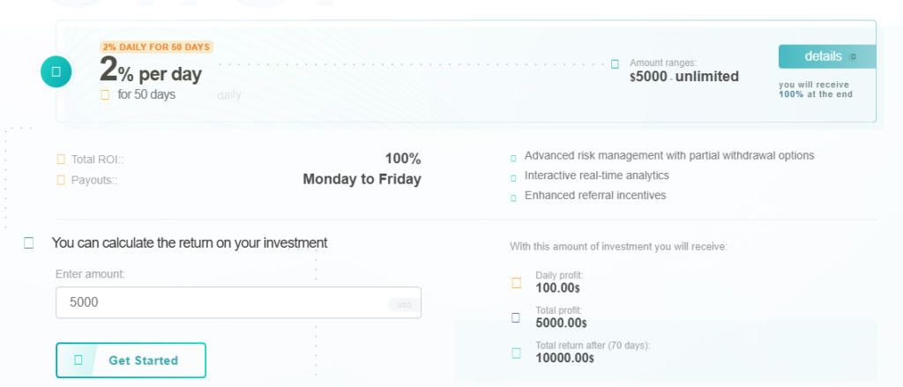
Task: Click the icon beside 'for 50 days'
Action: [x=105, y=94]
